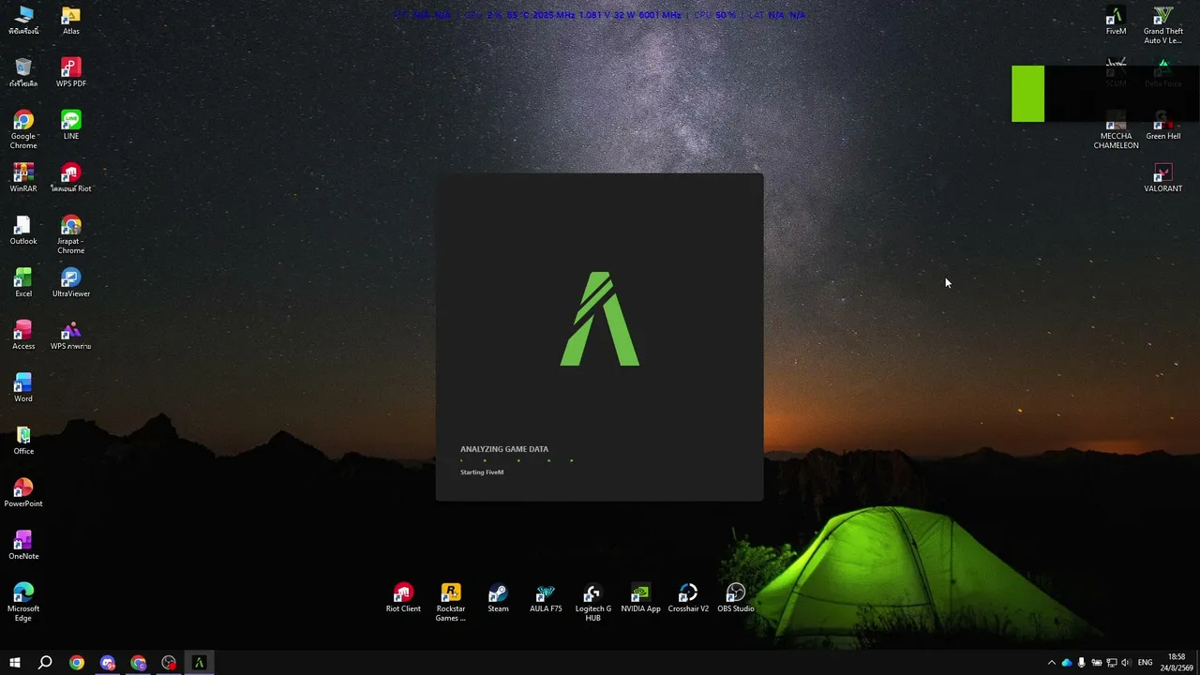1200x675 pixels.
Task: Select the UltraViewer desktop icon
Action: tap(70, 283)
